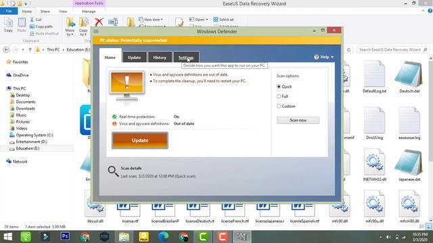Select Favorites in the navigation pane
The height and width of the screenshot is (243, 433).
pos(18,62)
